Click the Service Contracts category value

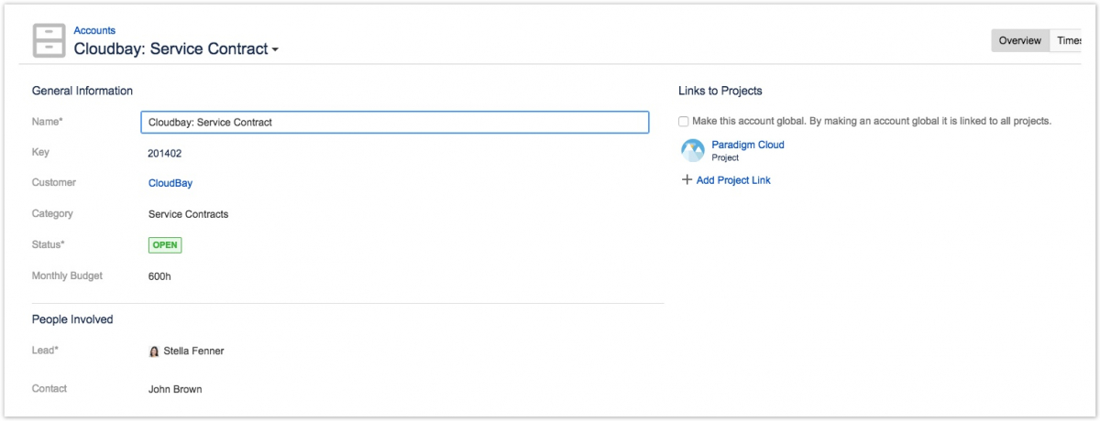[188, 214]
